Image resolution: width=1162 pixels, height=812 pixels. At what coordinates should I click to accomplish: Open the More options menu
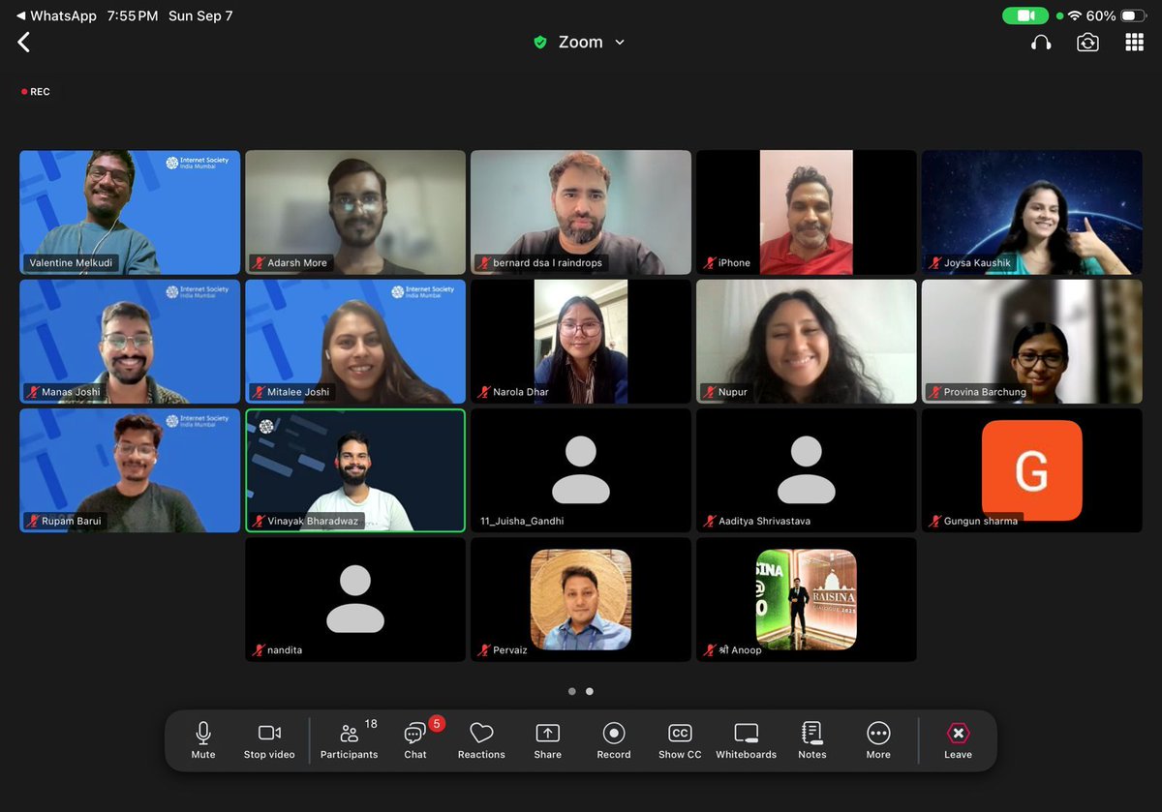[x=878, y=741]
